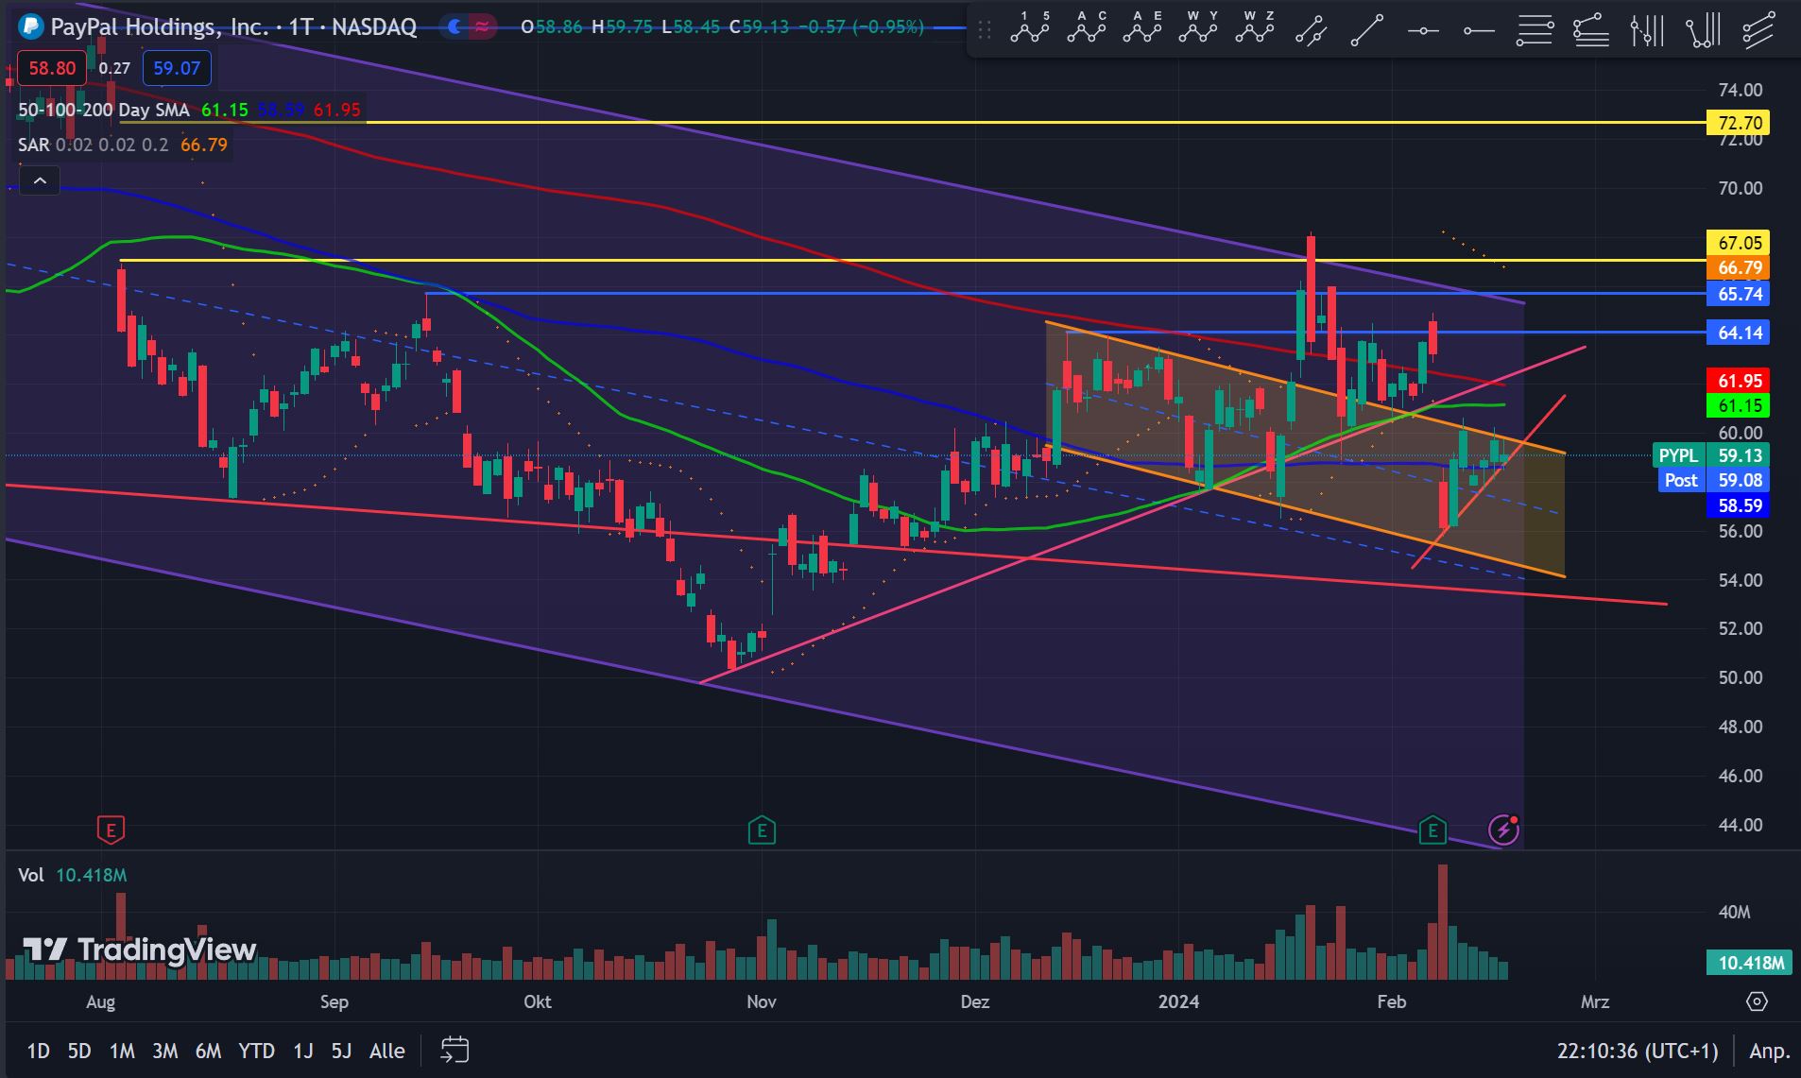Image resolution: width=1801 pixels, height=1078 pixels.
Task: Collapse the indicator legend with the chevron
Action: [x=40, y=180]
